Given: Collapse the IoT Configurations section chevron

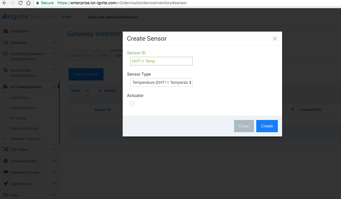Looking at the screenshot, I should pyautogui.click(x=54, y=86).
